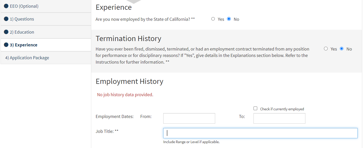
Task: Click the Education step status dot
Action: pos(6,32)
